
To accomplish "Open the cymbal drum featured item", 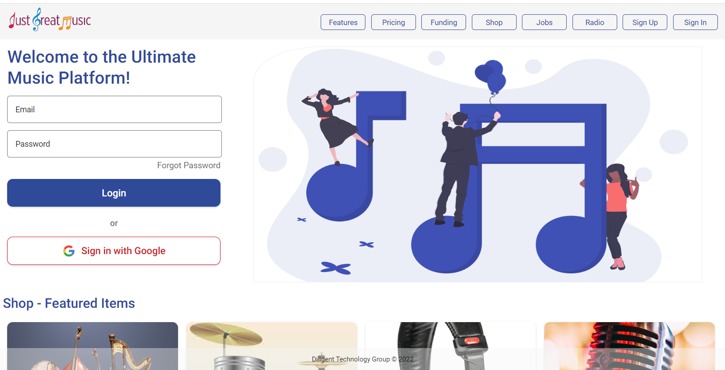I will click(271, 346).
